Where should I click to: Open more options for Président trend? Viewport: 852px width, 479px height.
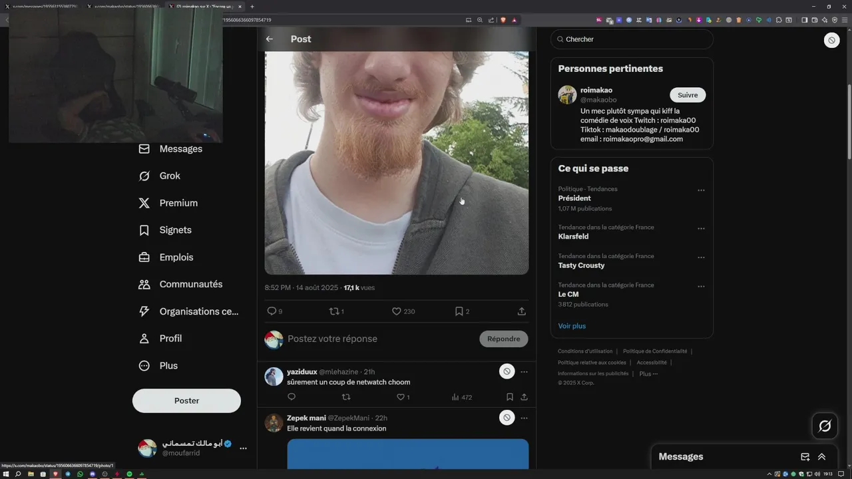701,190
